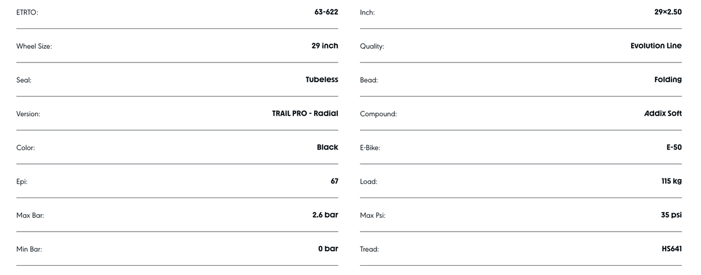Select the Inch value 29×2.50

pos(668,12)
